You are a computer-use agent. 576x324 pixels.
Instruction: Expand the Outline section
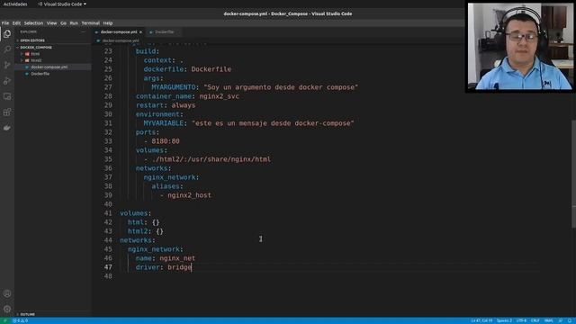[x=27, y=314]
